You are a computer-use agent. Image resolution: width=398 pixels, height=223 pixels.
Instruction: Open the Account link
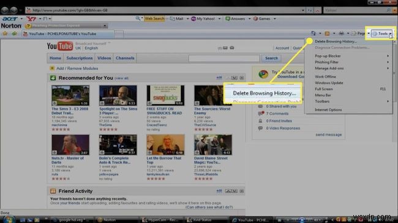coord(282,48)
